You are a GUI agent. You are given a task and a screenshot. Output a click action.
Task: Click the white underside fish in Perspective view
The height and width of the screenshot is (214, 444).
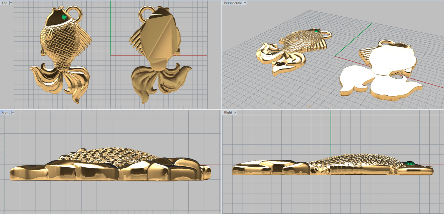383,72
